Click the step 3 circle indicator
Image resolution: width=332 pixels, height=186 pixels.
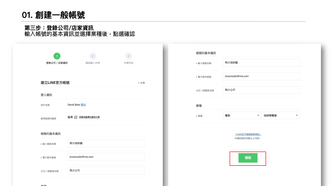129,56
